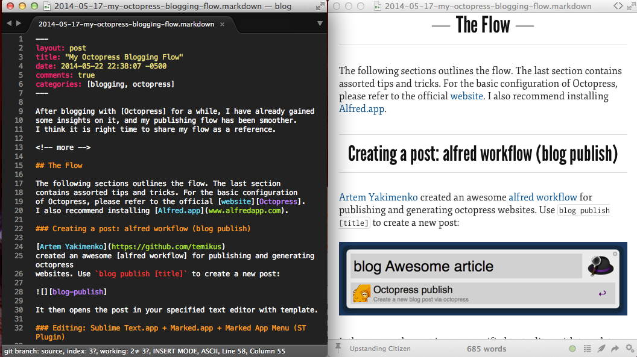Open the tab list dropdown arrow

[x=320, y=23]
